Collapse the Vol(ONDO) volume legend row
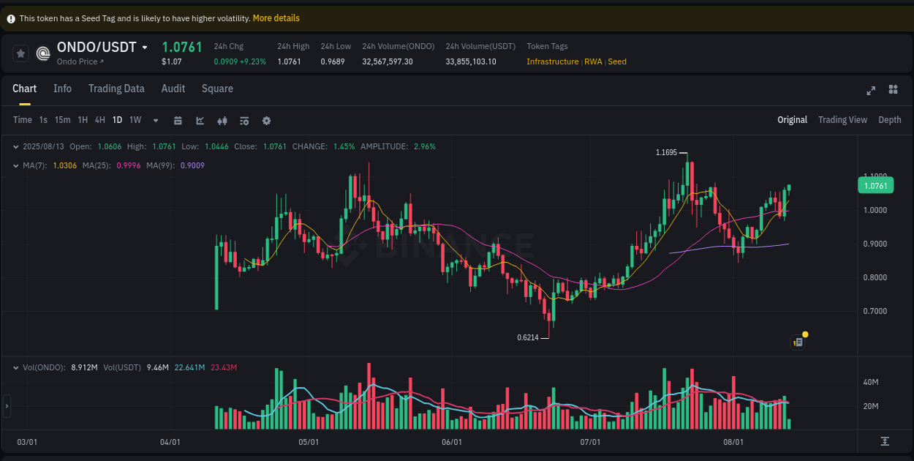 [16, 367]
